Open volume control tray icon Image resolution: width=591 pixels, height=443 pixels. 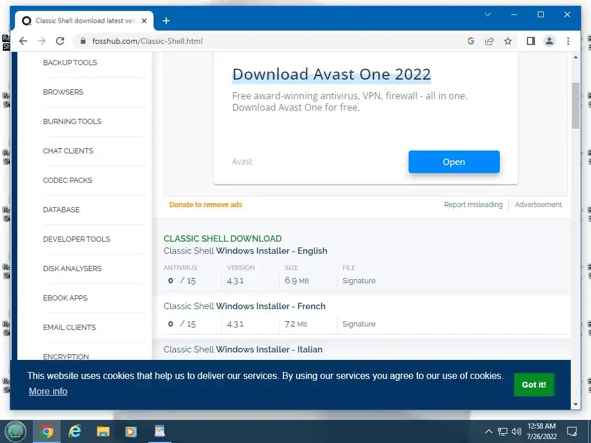(x=517, y=431)
